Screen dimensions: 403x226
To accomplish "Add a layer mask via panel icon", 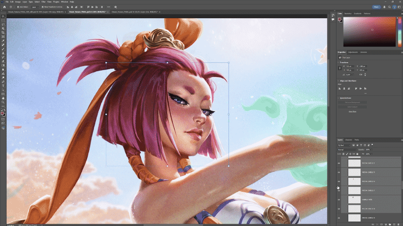I will click(x=382, y=225).
